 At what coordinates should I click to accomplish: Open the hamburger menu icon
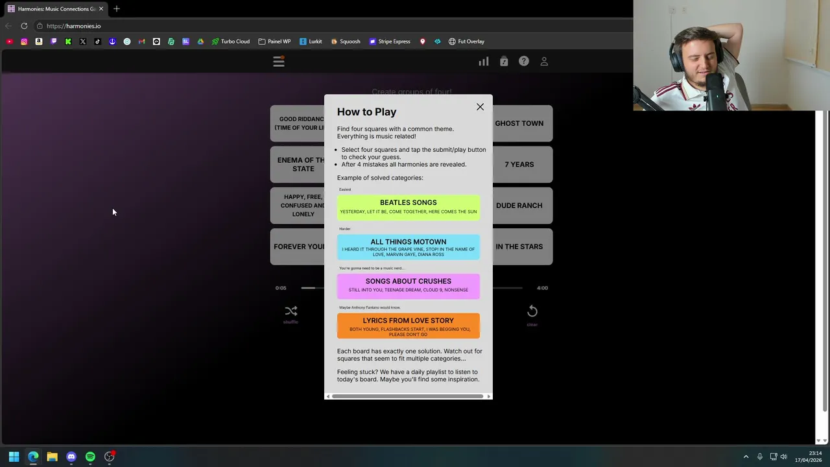pos(279,62)
